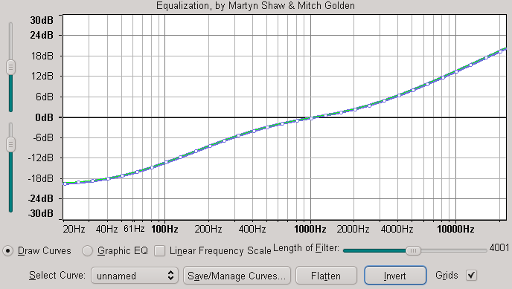
Task: Select the Draw Curves radio button
Action: [8, 251]
